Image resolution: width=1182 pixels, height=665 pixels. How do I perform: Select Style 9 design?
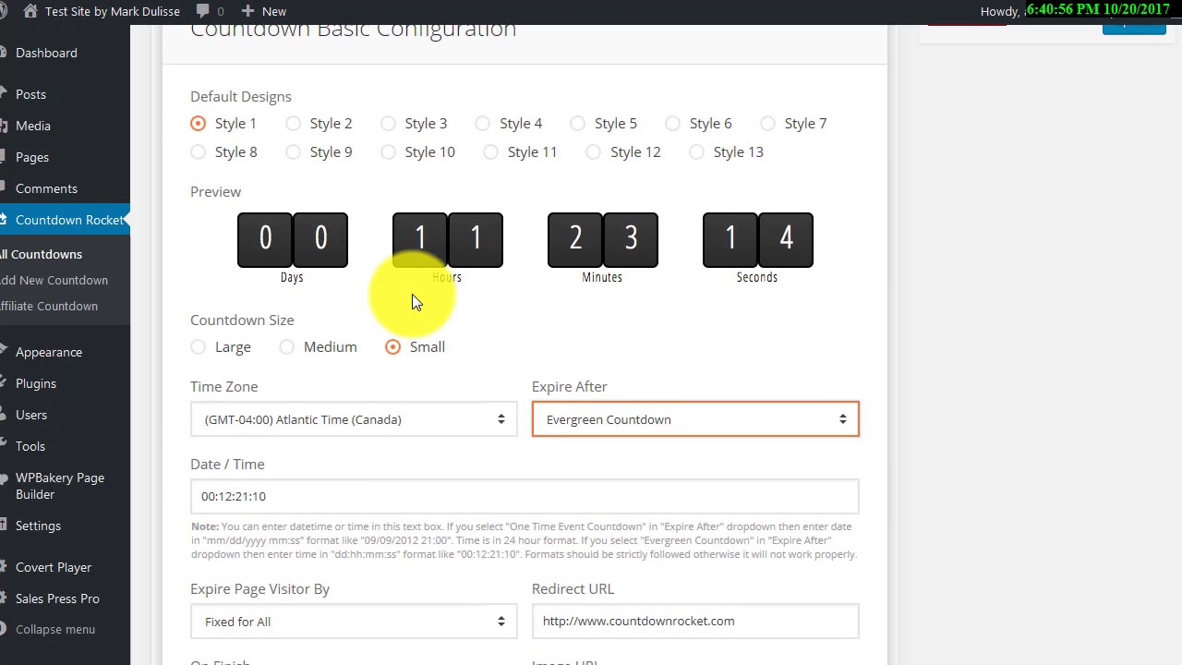point(293,151)
